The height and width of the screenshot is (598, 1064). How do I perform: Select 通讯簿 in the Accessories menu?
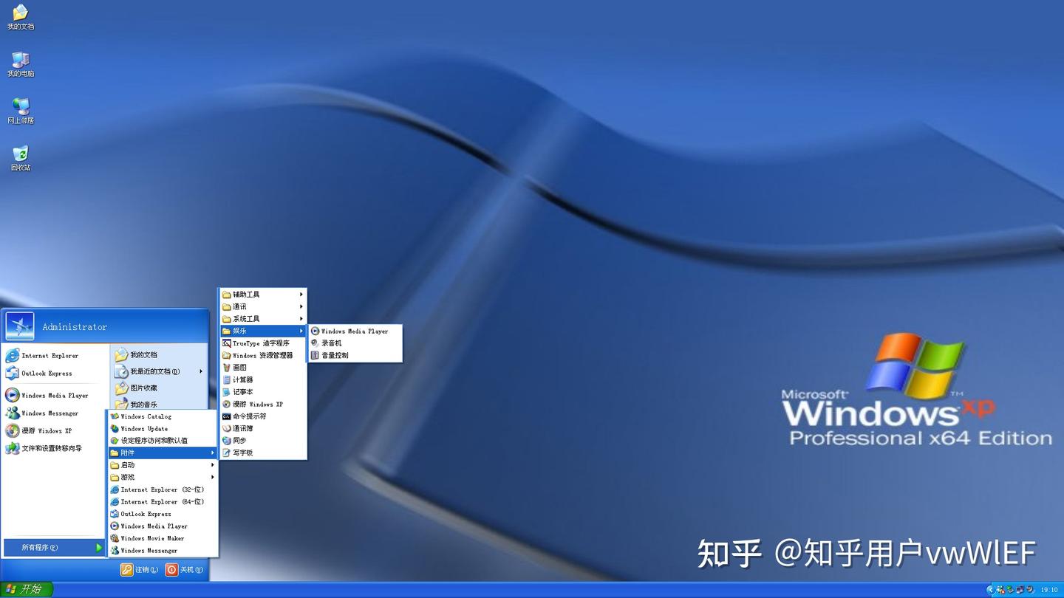pos(243,428)
